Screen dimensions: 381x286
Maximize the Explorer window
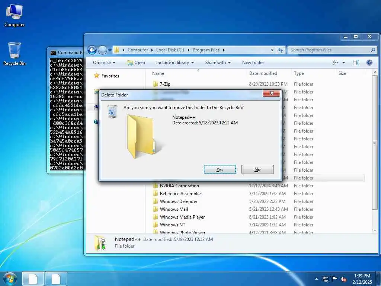point(356,37)
